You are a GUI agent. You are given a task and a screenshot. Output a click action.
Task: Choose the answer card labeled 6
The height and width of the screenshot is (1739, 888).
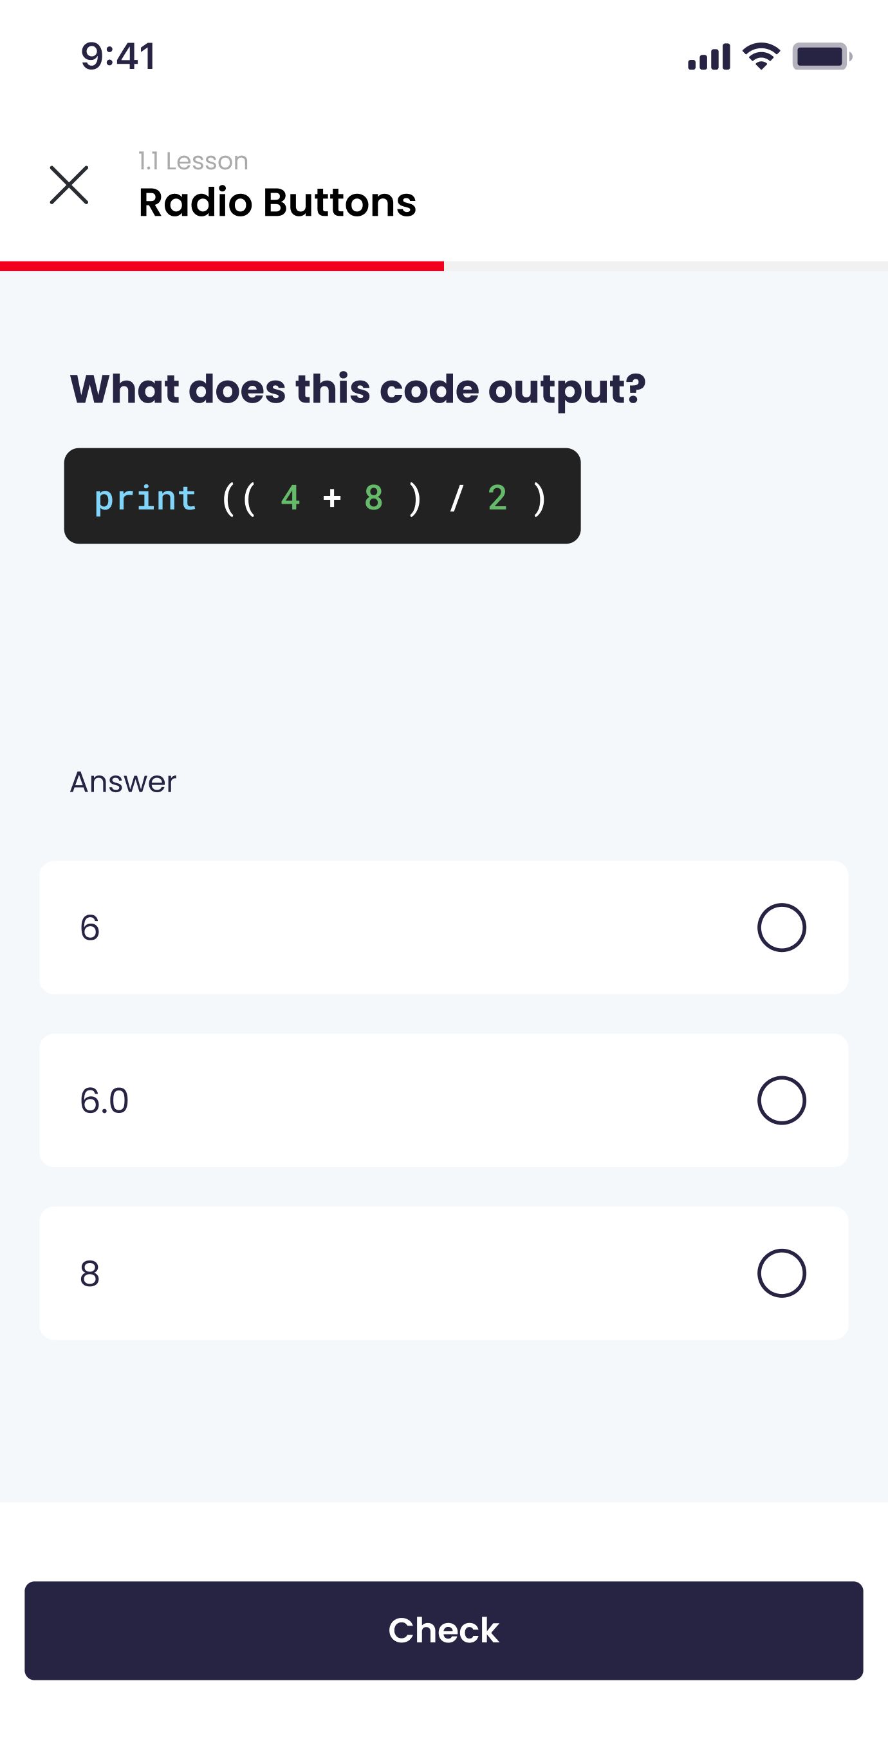(x=443, y=927)
